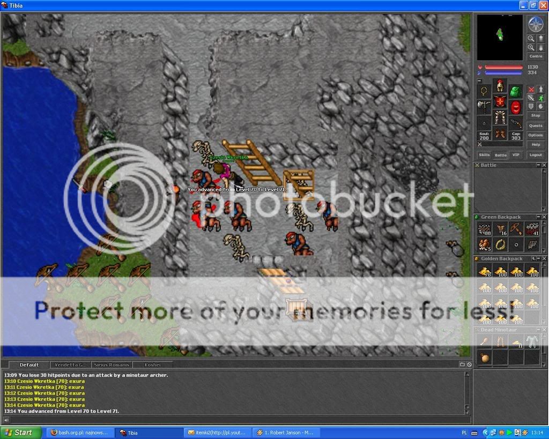Click the red body armor slot
Image resolution: width=549 pixels, height=439 pixels.
pyautogui.click(x=500, y=101)
